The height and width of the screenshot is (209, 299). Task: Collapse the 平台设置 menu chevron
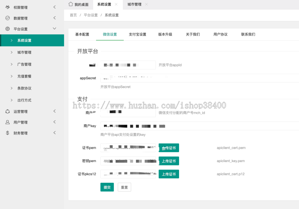pyautogui.click(x=54, y=29)
